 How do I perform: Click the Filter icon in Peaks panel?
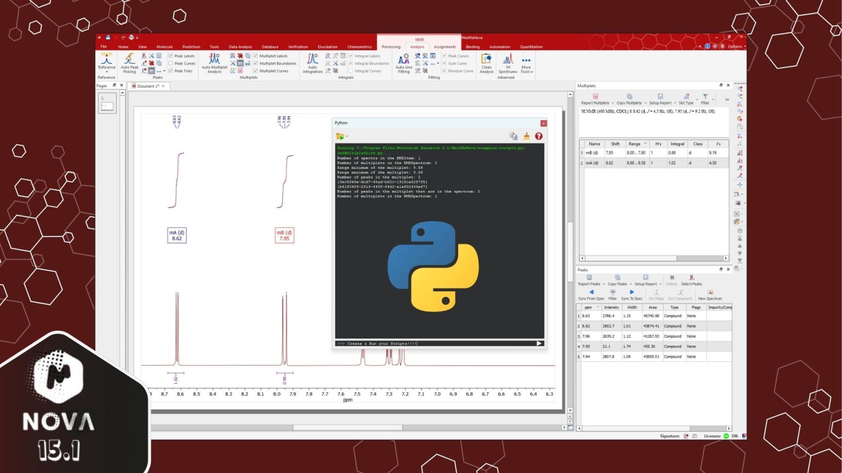click(612, 292)
